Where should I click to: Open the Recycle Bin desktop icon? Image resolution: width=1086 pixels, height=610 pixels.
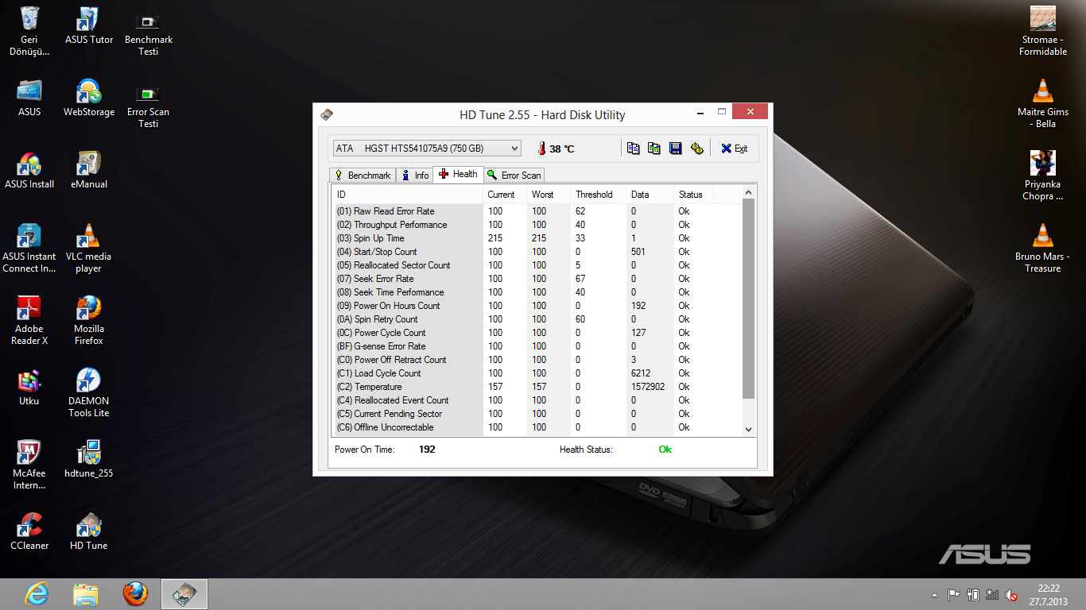pos(29,32)
